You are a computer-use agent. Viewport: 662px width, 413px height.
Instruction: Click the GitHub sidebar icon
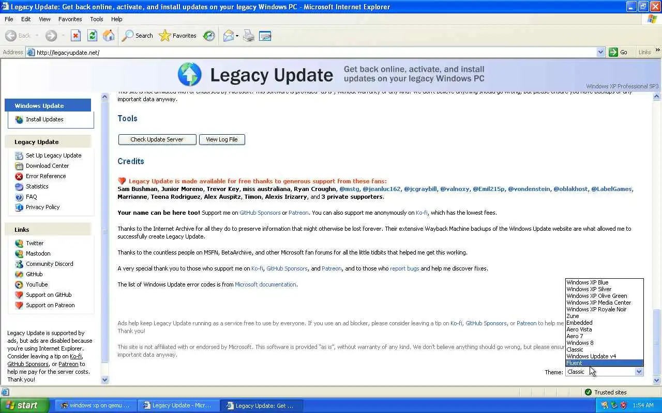19,274
